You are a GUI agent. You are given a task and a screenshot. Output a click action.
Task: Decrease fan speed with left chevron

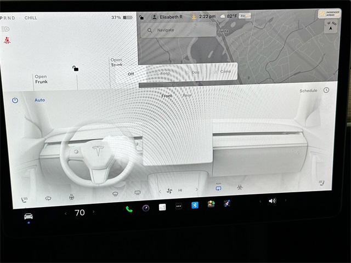(x=160, y=191)
